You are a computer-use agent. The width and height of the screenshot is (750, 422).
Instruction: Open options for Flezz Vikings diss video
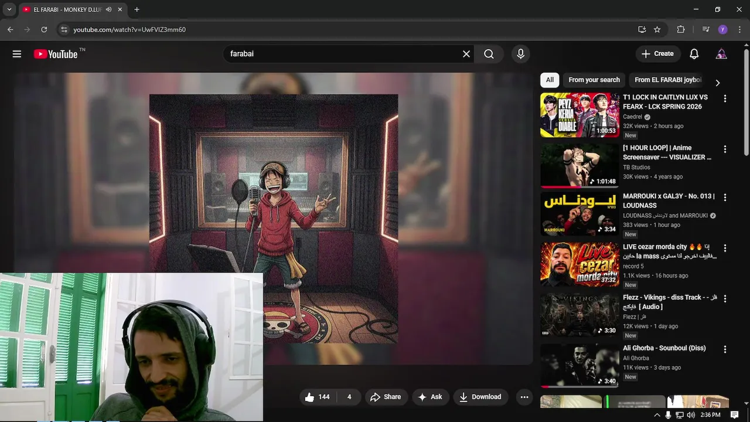(725, 299)
